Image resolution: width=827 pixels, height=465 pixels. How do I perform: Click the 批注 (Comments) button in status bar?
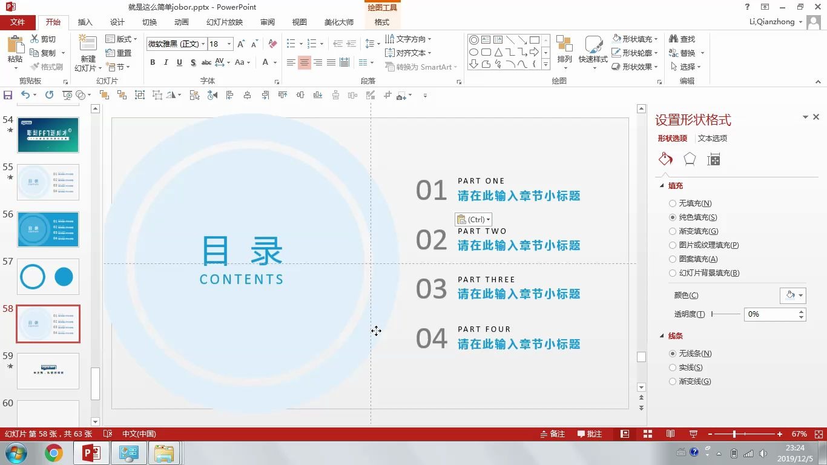[x=590, y=434]
